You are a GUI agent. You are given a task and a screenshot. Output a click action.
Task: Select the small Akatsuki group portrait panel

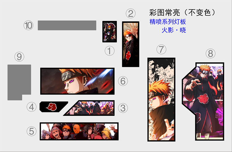[110, 32]
